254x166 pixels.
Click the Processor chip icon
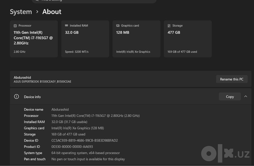pos(15,26)
